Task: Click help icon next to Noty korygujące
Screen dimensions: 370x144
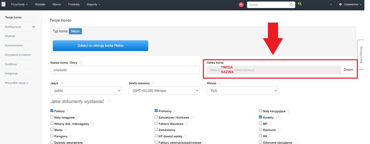Action: pyautogui.click(x=288, y=111)
